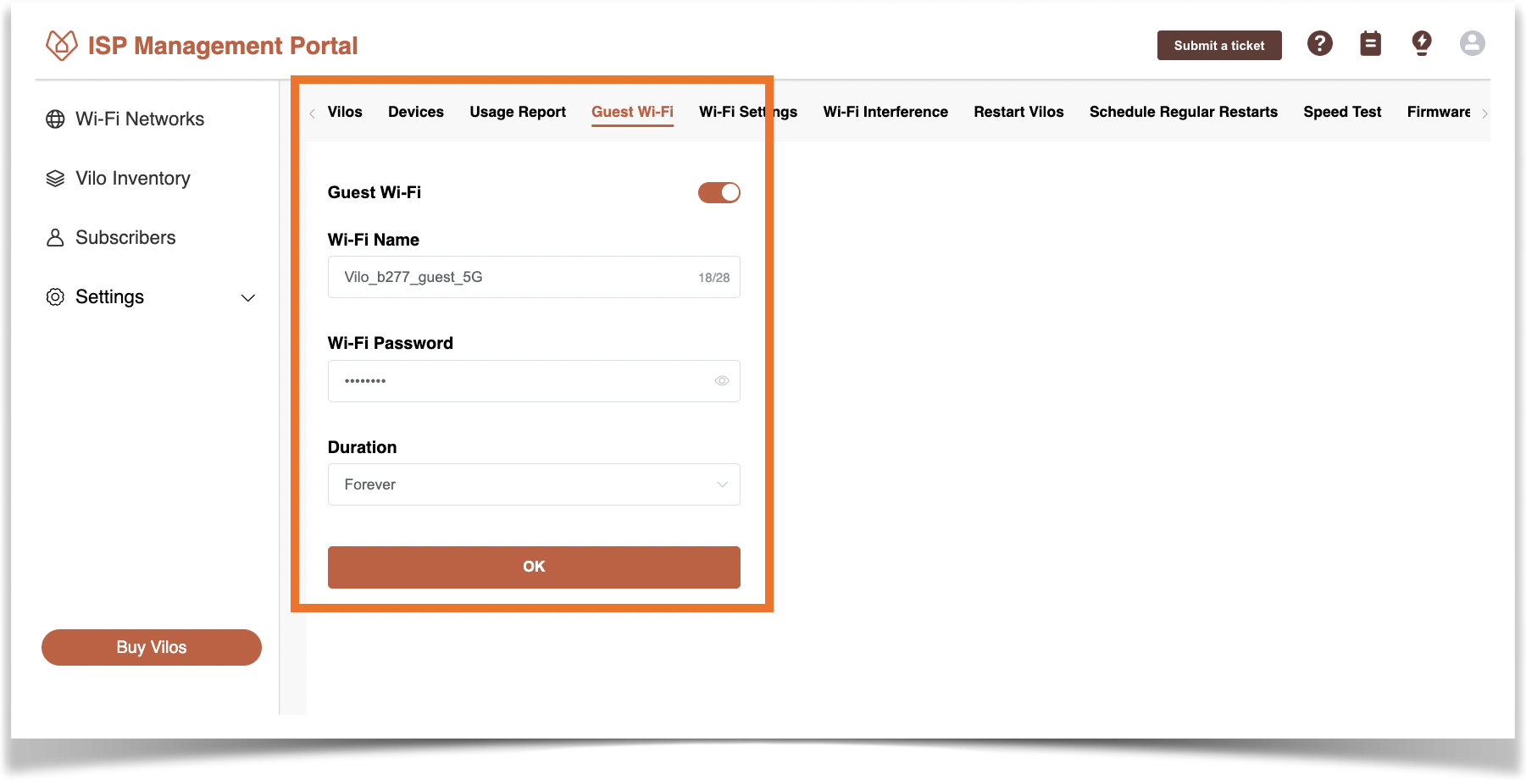Click the OK button
This screenshot has width=1526, height=780.
[x=534, y=567]
